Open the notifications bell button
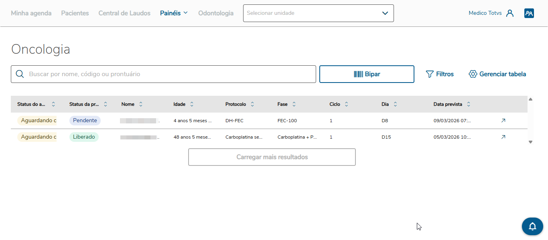The width and height of the screenshot is (548, 240). [x=532, y=226]
